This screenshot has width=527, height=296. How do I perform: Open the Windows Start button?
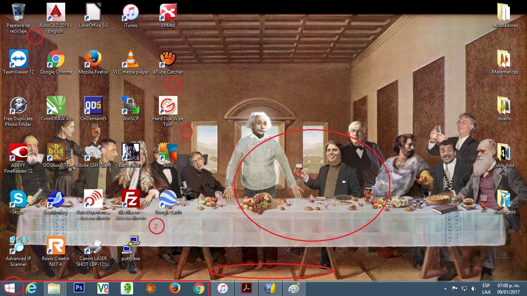tap(9, 288)
